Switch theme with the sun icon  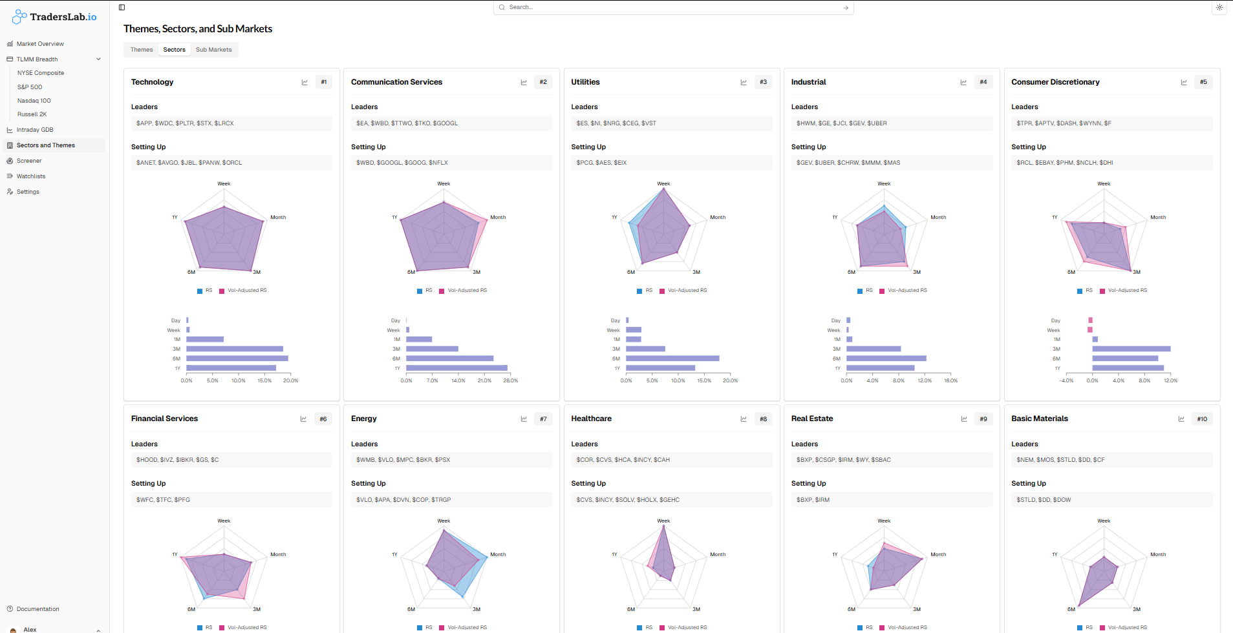click(1219, 7)
